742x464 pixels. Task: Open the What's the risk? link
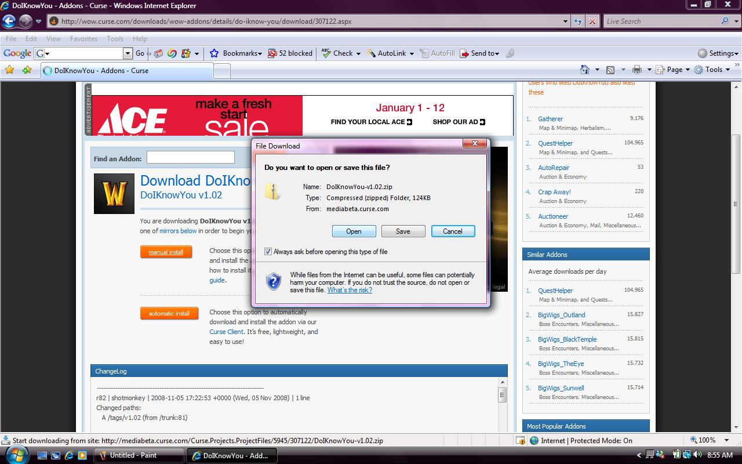[350, 290]
